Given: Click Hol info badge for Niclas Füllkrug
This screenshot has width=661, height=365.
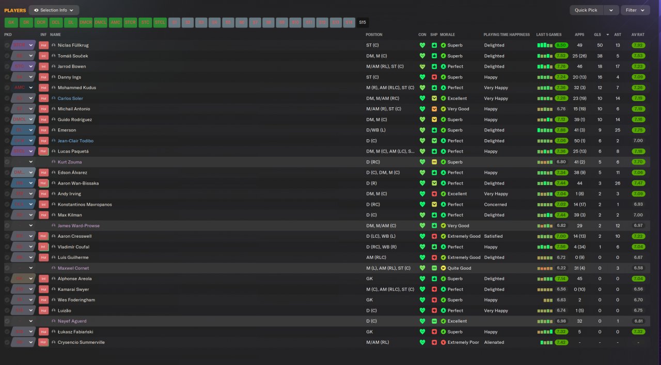Looking at the screenshot, I should click(44, 45).
